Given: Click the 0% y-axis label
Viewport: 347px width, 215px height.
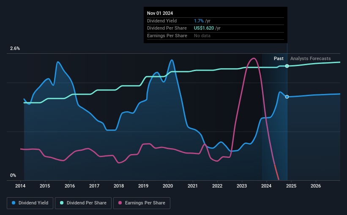Looking at the screenshot, I should pyautogui.click(x=13, y=176).
